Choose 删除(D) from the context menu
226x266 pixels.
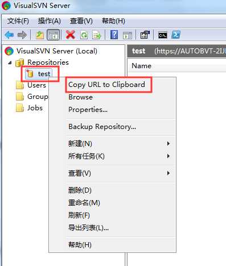coord(121,190)
